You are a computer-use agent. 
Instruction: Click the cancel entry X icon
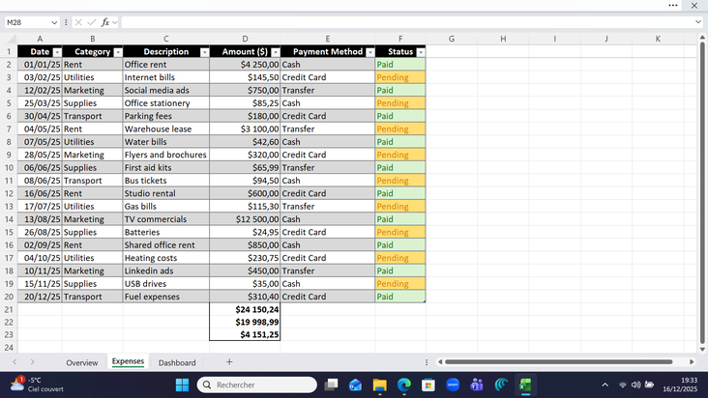point(78,22)
